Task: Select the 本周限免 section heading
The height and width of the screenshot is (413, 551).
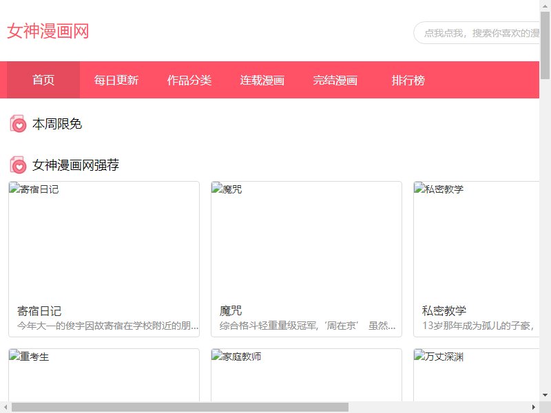Action: (57, 124)
